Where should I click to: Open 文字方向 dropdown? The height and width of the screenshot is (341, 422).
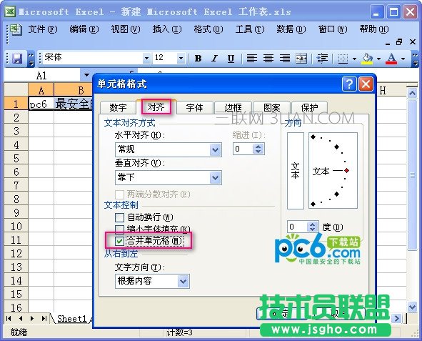point(183,282)
